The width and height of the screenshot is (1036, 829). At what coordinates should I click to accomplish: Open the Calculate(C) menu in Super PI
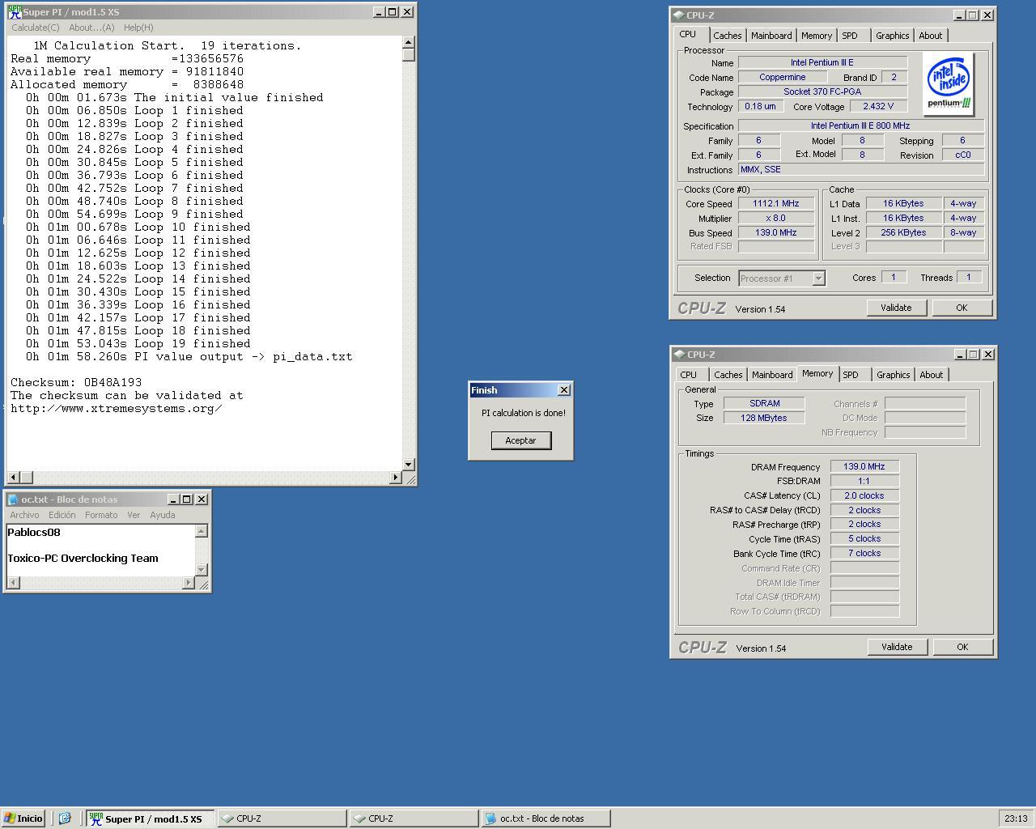click(x=35, y=28)
